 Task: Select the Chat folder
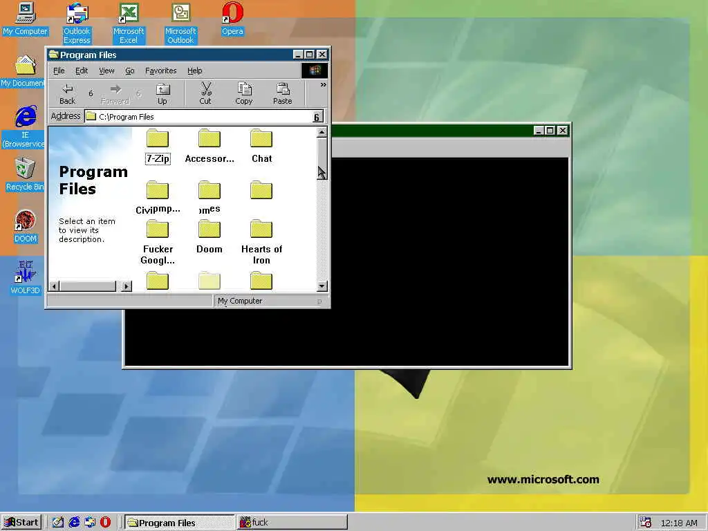pyautogui.click(x=261, y=147)
